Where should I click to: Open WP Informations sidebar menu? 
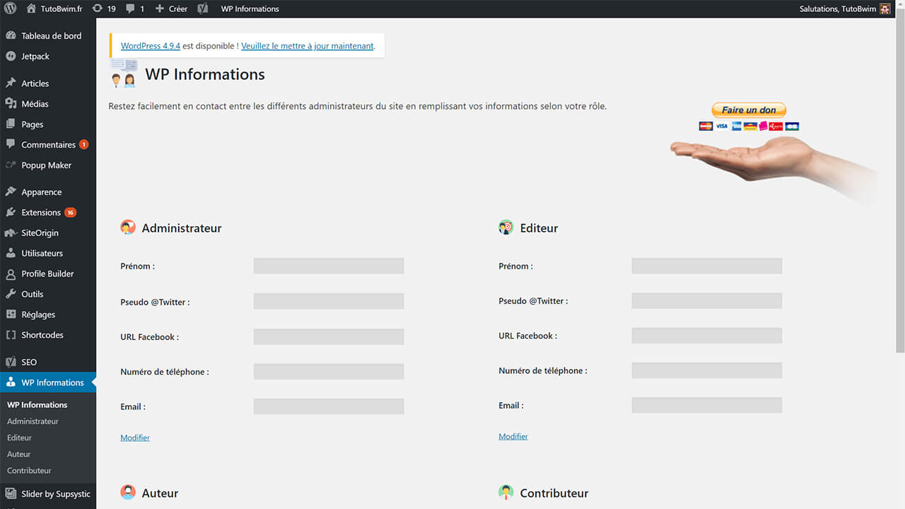[x=48, y=382]
